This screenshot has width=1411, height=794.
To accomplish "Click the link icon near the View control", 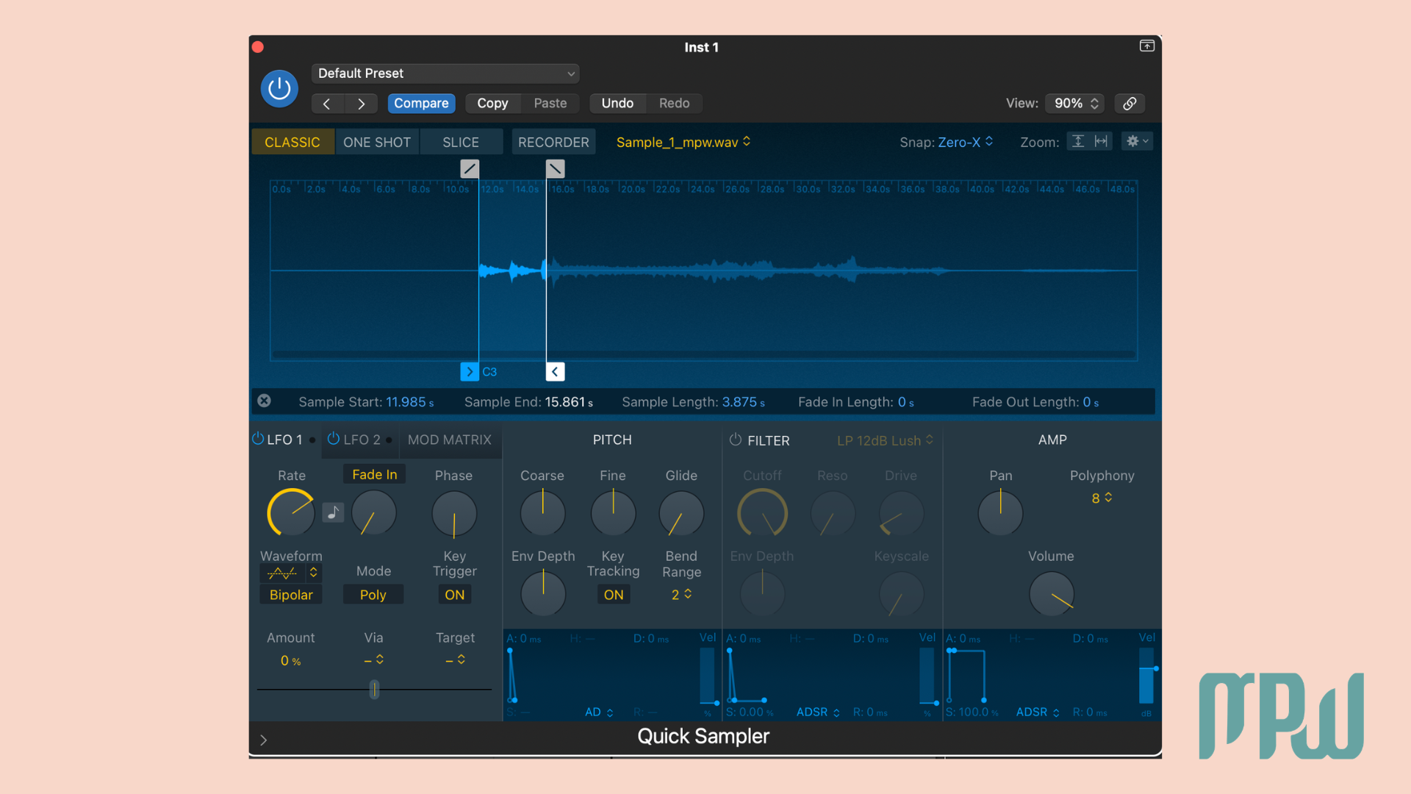I will click(x=1129, y=103).
